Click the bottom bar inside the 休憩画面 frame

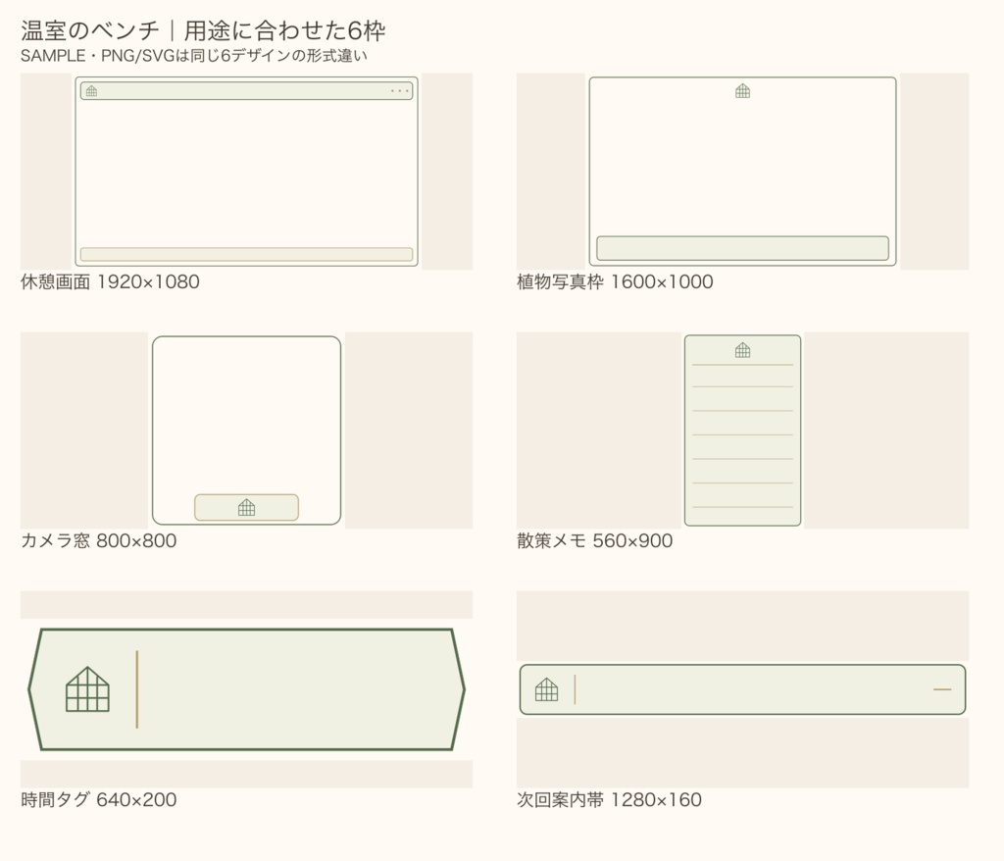246,254
